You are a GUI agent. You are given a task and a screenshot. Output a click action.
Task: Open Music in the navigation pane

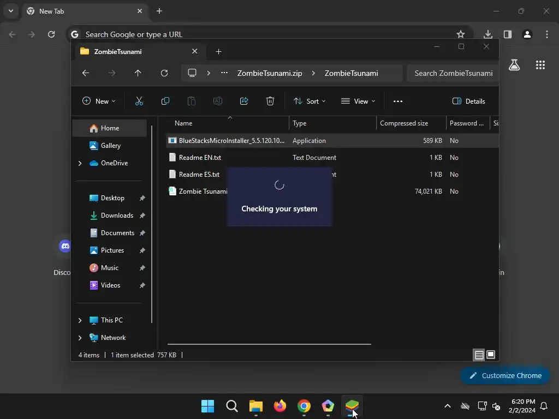(x=109, y=268)
